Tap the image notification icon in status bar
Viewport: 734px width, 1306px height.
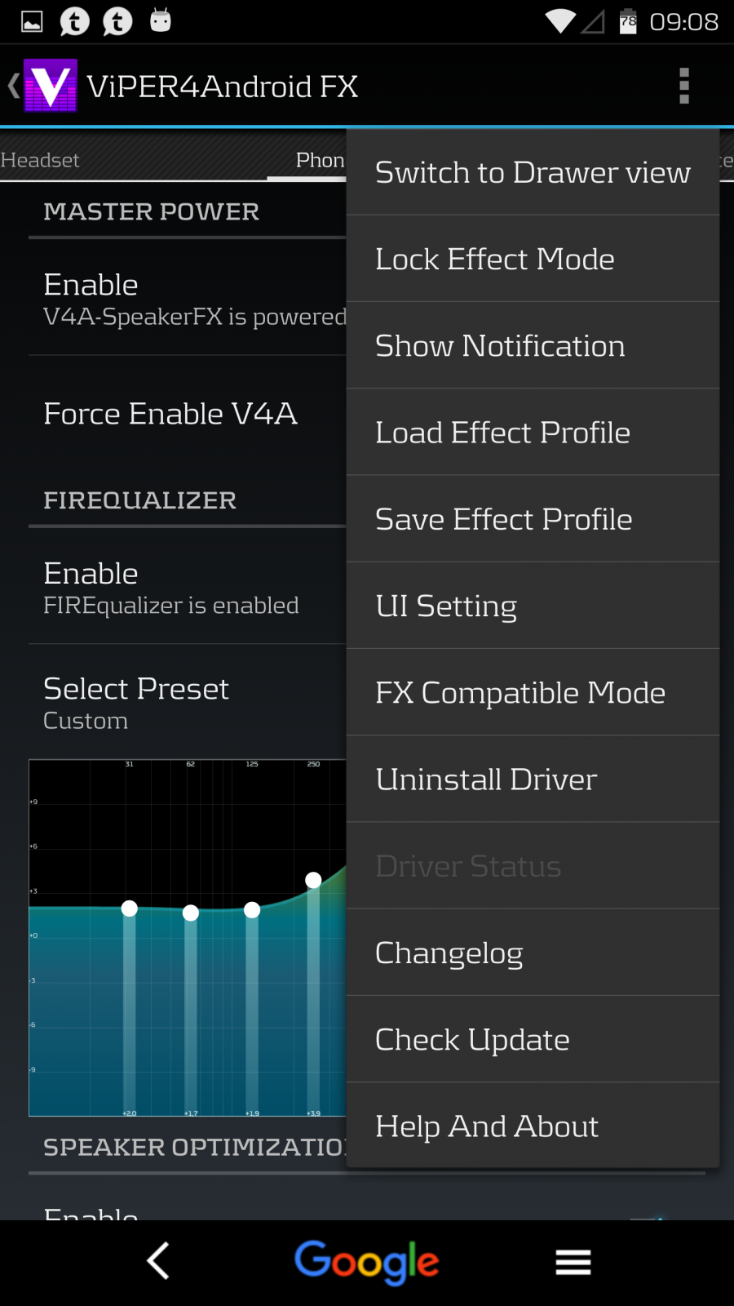(x=32, y=21)
